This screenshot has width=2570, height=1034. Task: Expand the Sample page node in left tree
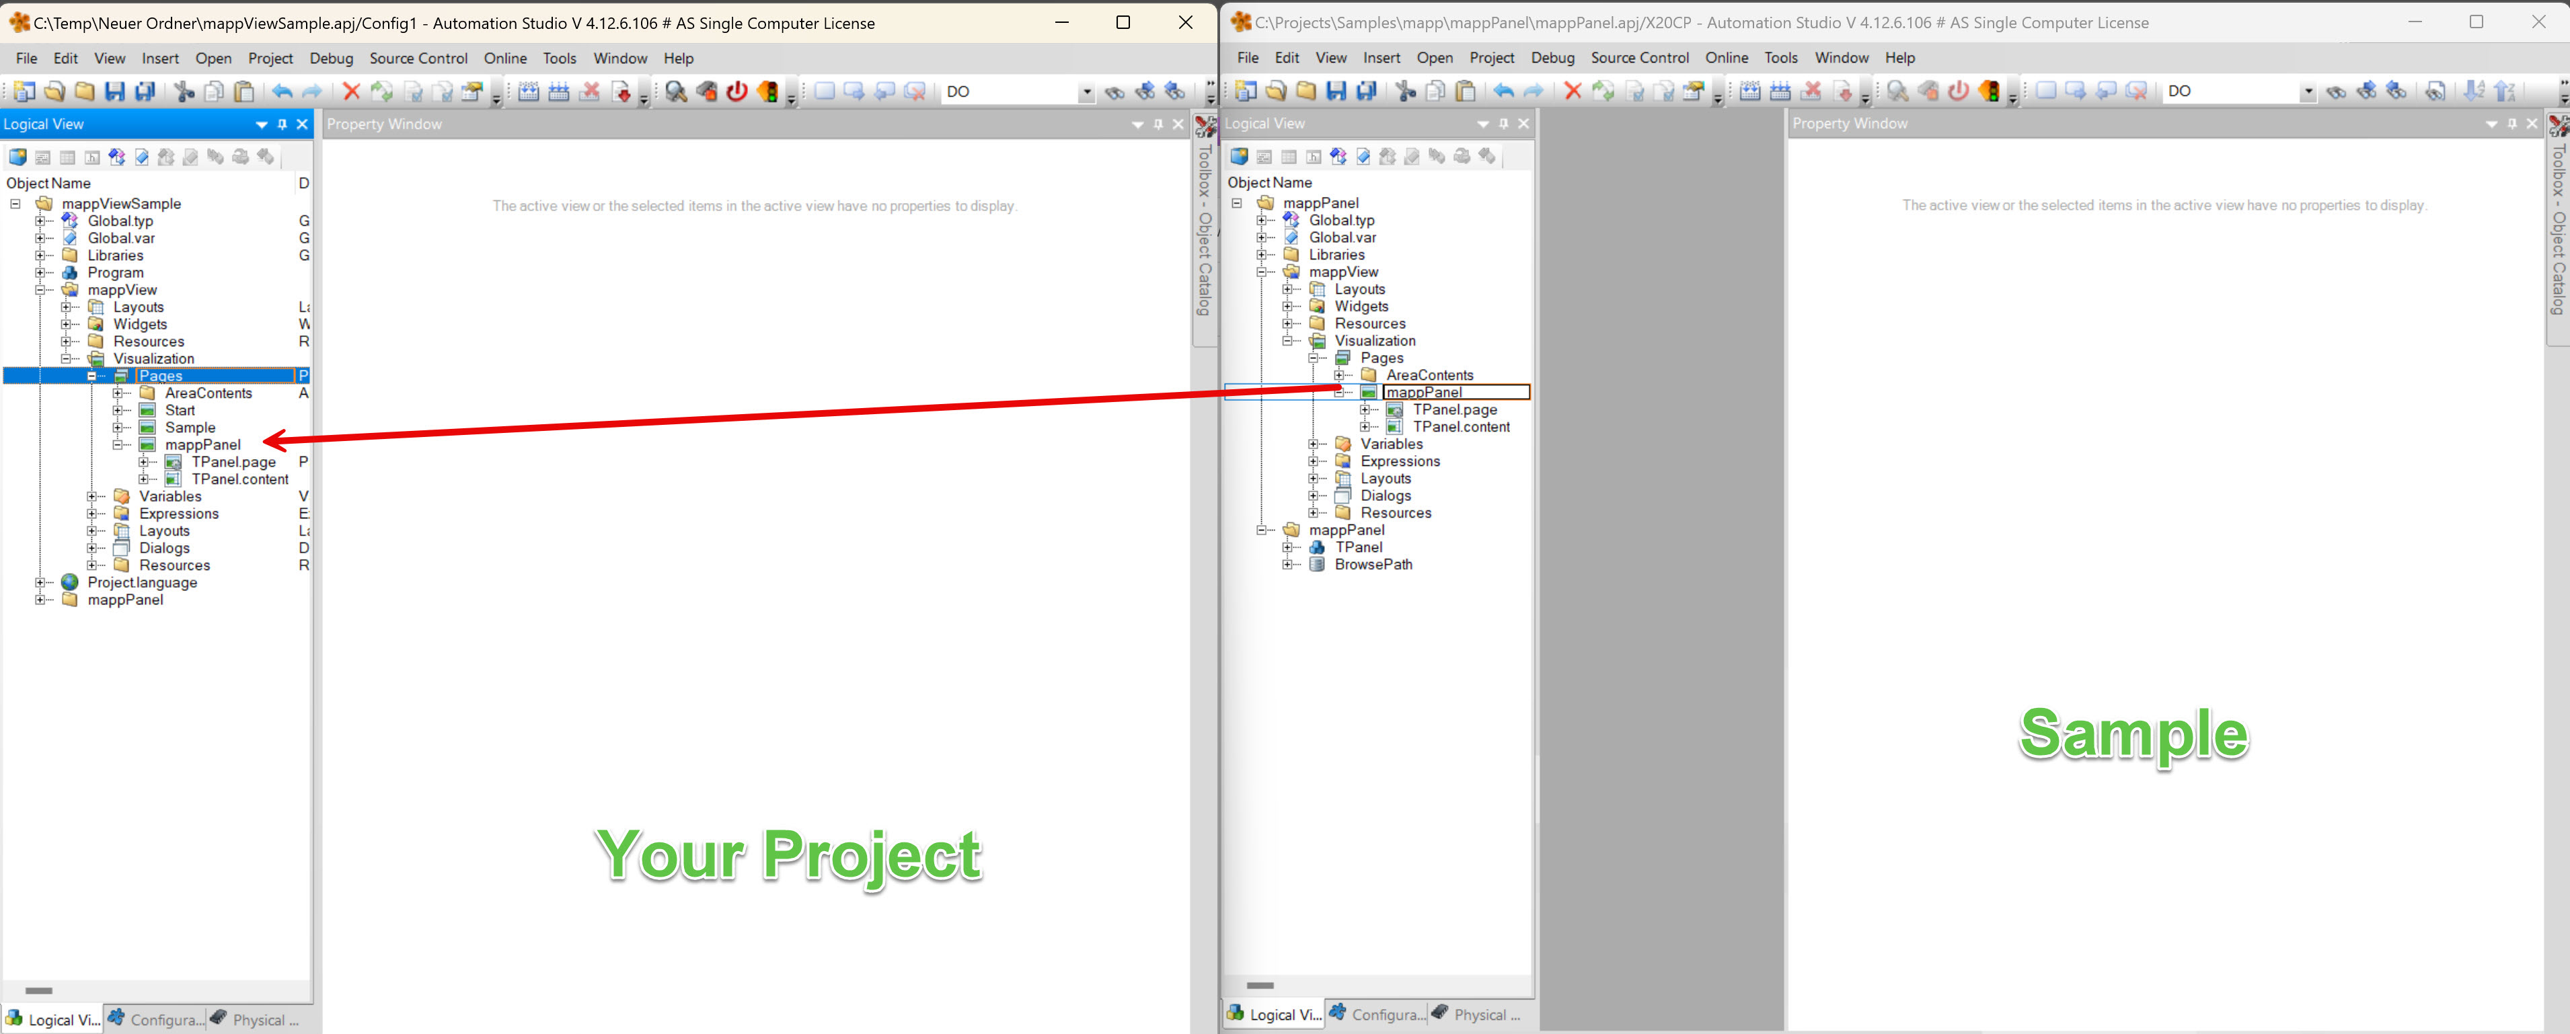(118, 428)
